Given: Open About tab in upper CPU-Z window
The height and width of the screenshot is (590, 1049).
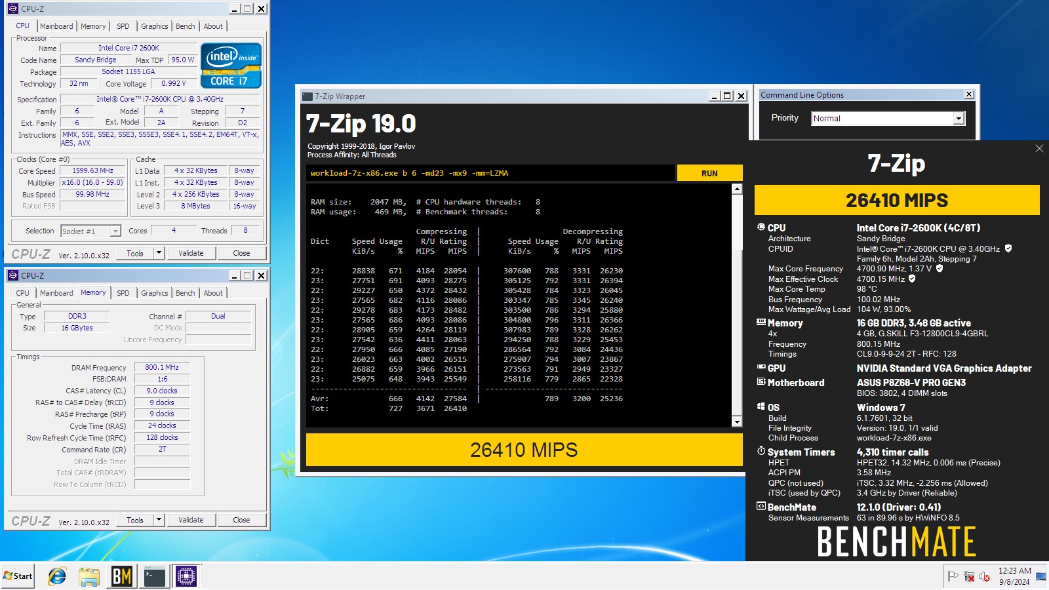Looking at the screenshot, I should 213,26.
